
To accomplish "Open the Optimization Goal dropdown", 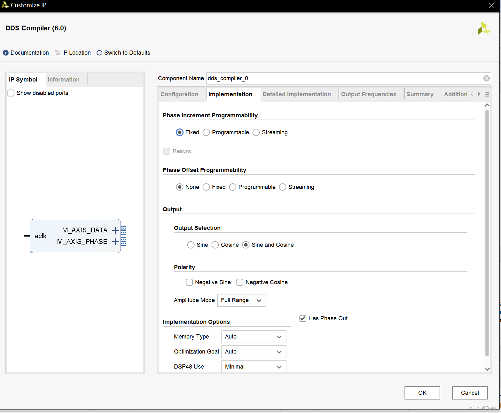I will [x=254, y=352].
